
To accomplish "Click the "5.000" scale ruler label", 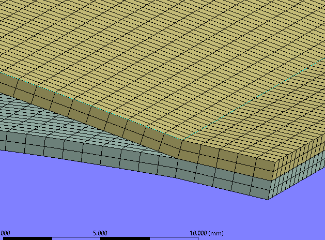I will coord(100,233).
